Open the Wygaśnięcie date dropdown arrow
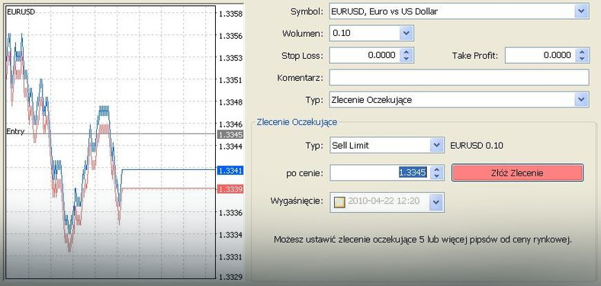601x286 pixels. (x=436, y=201)
